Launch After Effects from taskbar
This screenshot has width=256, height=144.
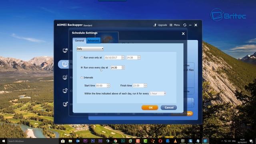pos(100,141)
